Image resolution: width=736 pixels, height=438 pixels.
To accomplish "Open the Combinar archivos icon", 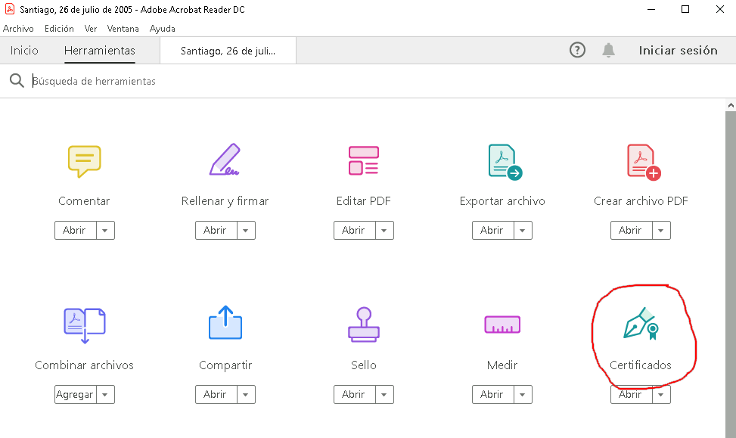I will 85,325.
